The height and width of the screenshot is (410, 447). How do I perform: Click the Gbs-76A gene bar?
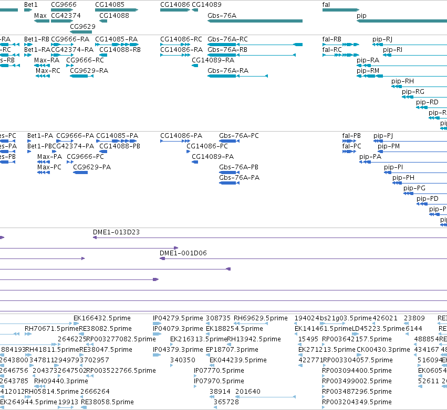[255, 21]
